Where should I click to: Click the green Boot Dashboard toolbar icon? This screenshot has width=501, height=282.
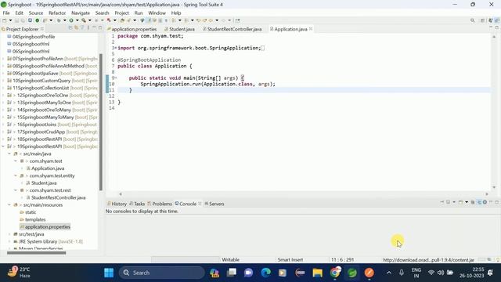pos(37,20)
